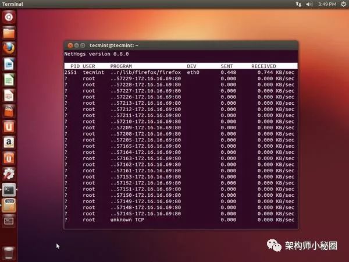Click the 0.744 received value
The height and width of the screenshot is (262, 349).
[265, 72]
